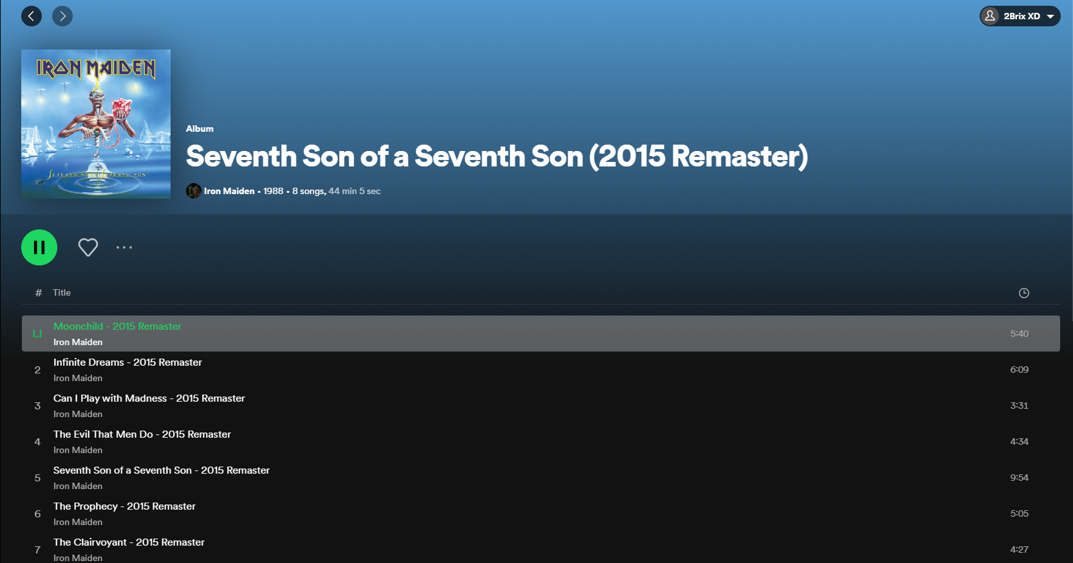Click the Iron Maiden artist avatar

tap(193, 191)
